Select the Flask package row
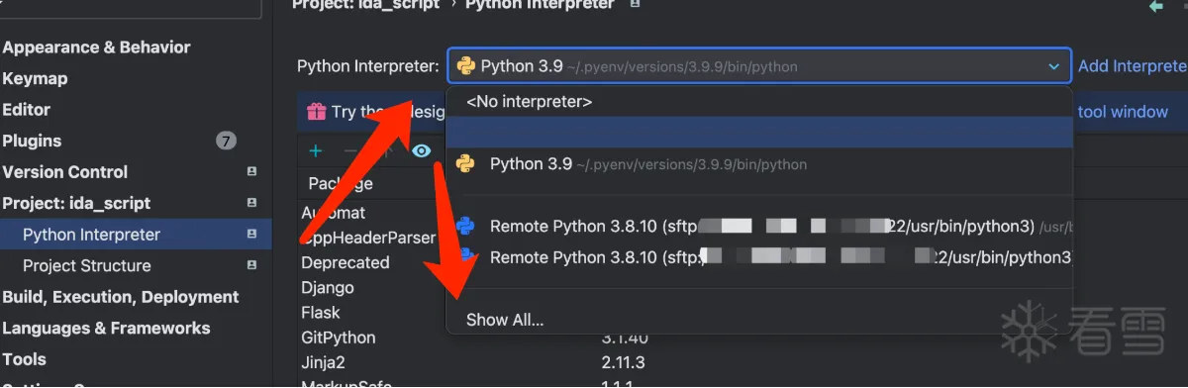Image resolution: width=1188 pixels, height=388 pixels. [x=321, y=313]
